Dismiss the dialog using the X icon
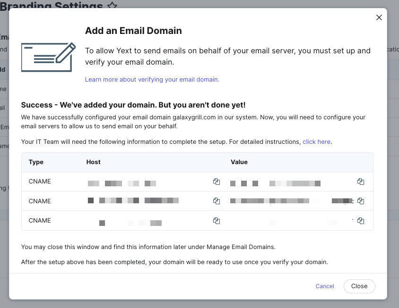Image resolution: width=399 pixels, height=308 pixels. pyautogui.click(x=379, y=17)
